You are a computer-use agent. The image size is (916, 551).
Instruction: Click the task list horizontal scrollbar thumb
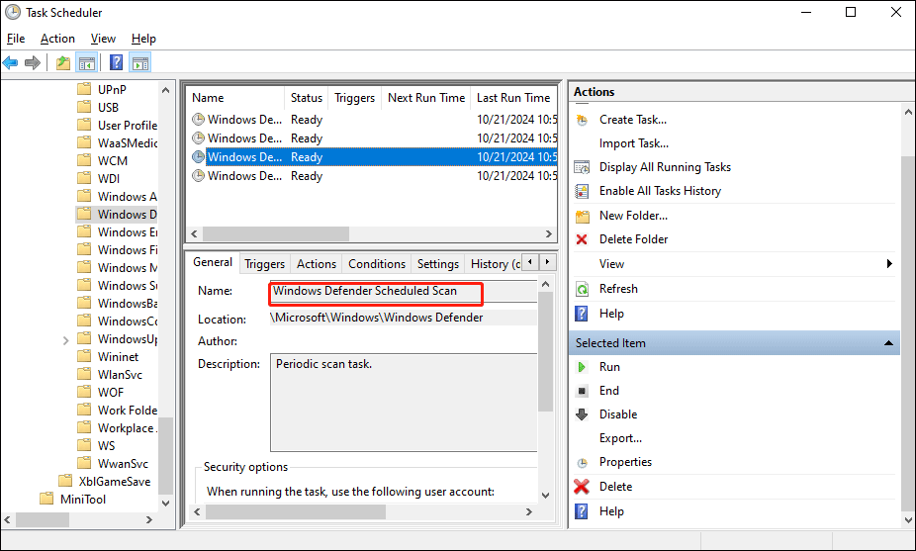pos(276,233)
